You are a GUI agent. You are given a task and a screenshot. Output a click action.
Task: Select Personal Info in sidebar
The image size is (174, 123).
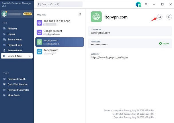pyautogui.click(x=15, y=50)
